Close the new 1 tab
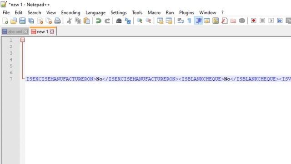Screen dimensions: 291x164 [x=52, y=31]
